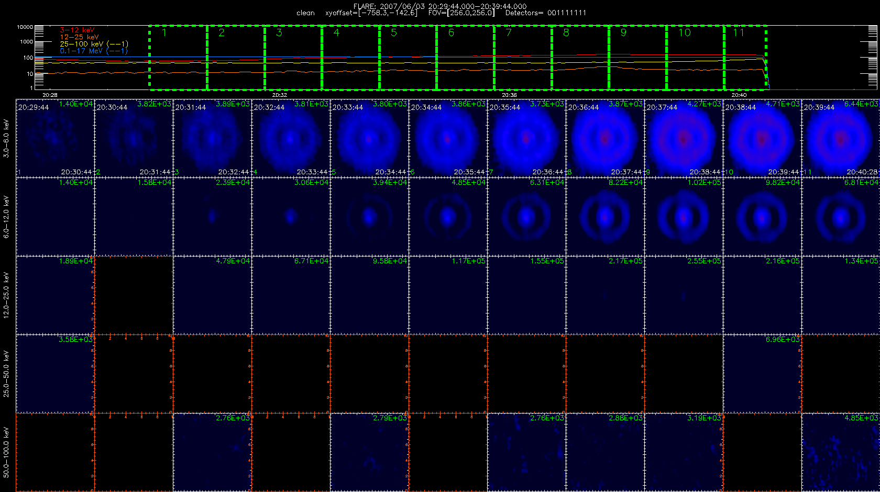Click the orange 12-25 keV legend entry
The height and width of the screenshot is (492, 880).
tap(79, 37)
